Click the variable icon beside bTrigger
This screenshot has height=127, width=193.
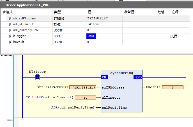(10, 36)
